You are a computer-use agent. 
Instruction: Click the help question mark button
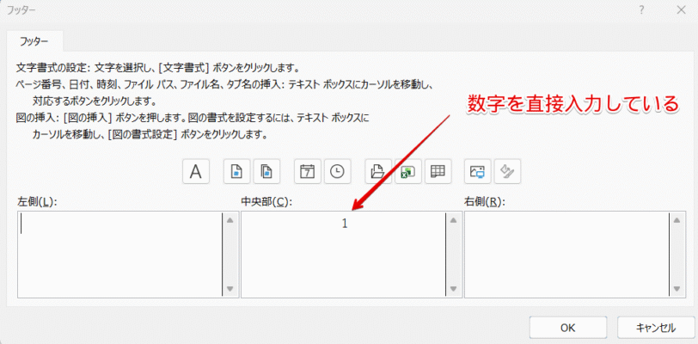(641, 9)
